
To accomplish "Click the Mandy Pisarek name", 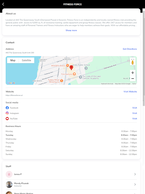I will click(x=22, y=183).
